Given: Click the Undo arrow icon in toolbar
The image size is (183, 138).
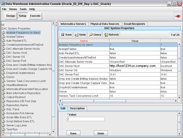Looking at the screenshot, I should pyautogui.click(x=76, y=35).
